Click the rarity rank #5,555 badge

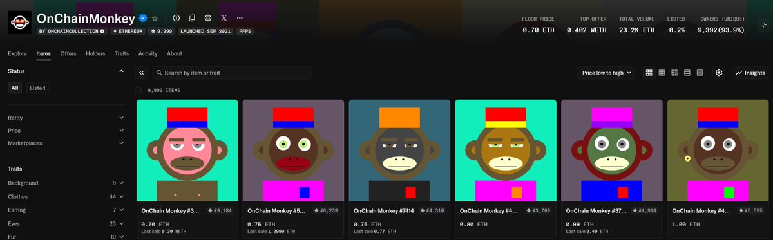pyautogui.click(x=750, y=210)
